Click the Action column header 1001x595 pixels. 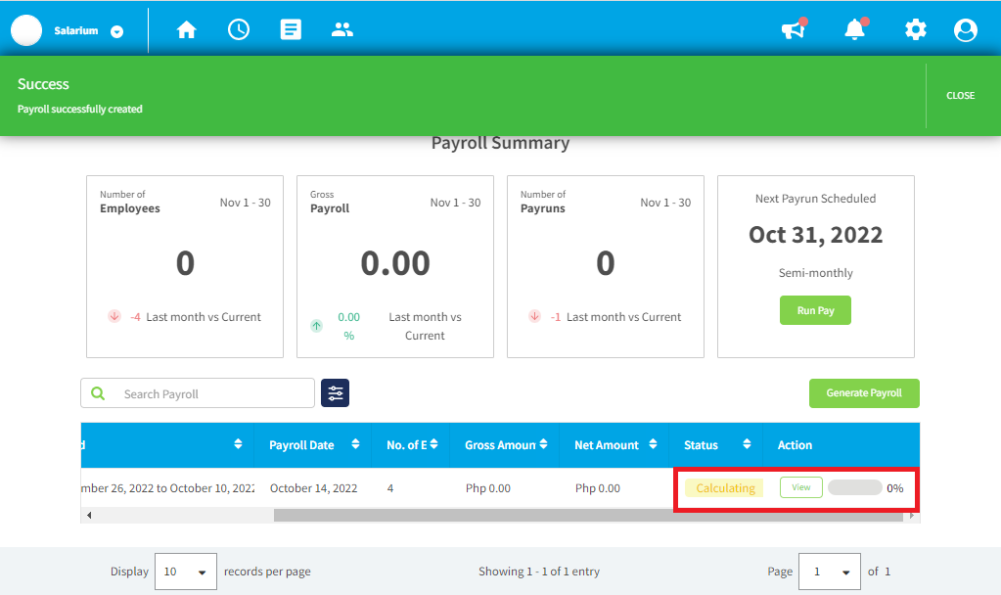pos(795,445)
